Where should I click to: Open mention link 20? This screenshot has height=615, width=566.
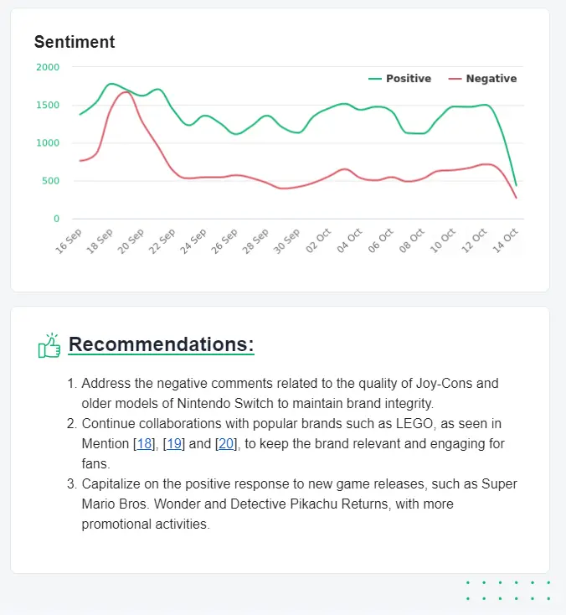226,443
